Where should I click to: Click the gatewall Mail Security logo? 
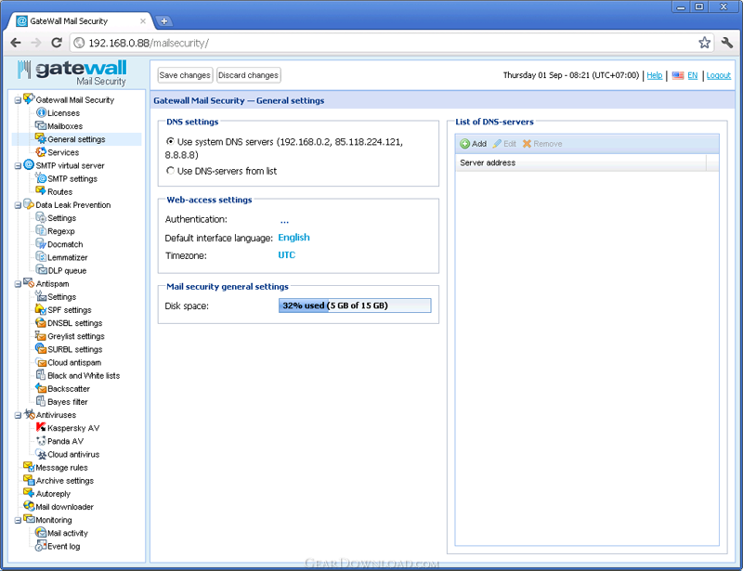(x=72, y=72)
